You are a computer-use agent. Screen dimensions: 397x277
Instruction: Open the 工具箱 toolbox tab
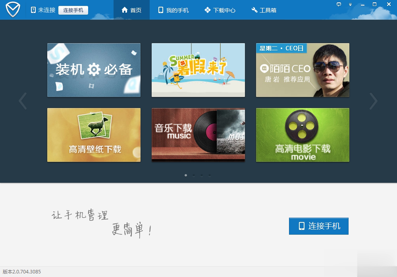[x=264, y=10]
